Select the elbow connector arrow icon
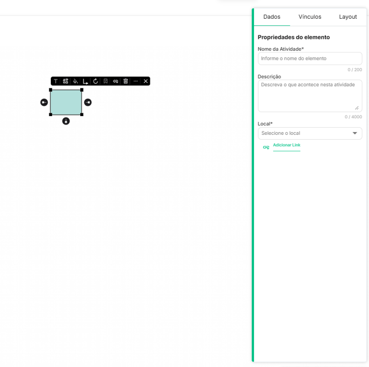The width and height of the screenshot is (369, 367). click(85, 81)
